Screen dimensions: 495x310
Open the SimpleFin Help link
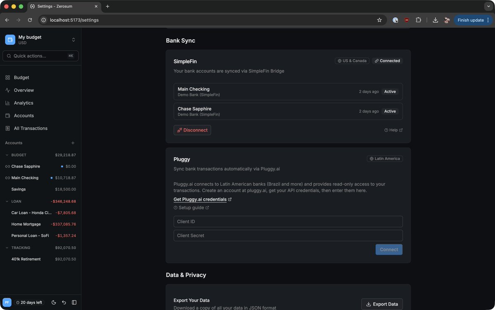coord(394,130)
